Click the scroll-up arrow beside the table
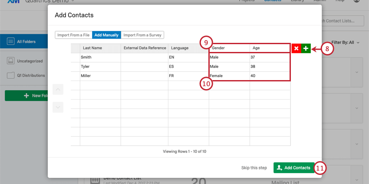The width and height of the screenshot is (369, 184). click(58, 90)
